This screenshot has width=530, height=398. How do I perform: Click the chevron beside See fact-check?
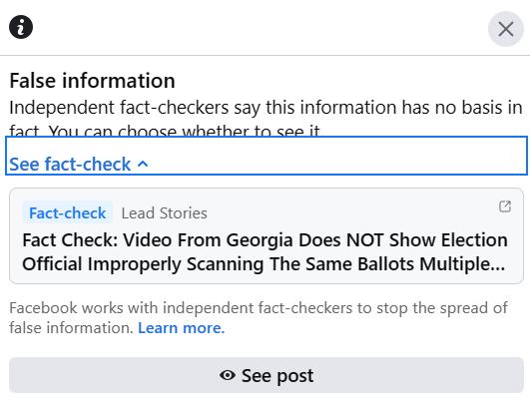coord(143,165)
